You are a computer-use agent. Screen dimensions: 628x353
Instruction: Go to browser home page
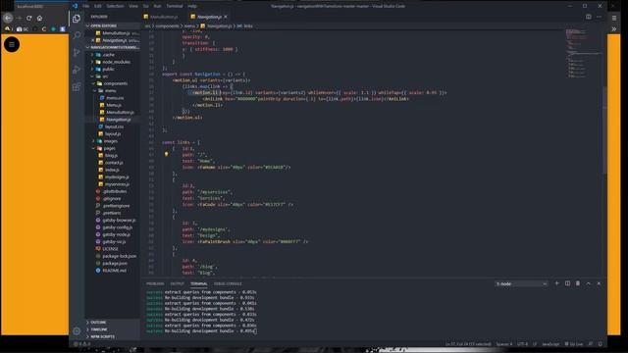[x=39, y=18]
